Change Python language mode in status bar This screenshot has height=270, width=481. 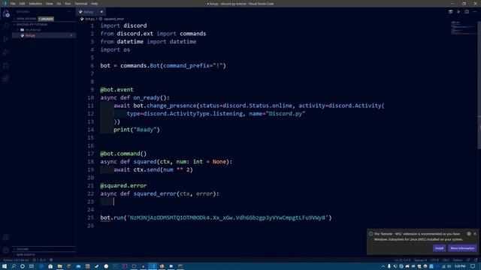point(458,260)
